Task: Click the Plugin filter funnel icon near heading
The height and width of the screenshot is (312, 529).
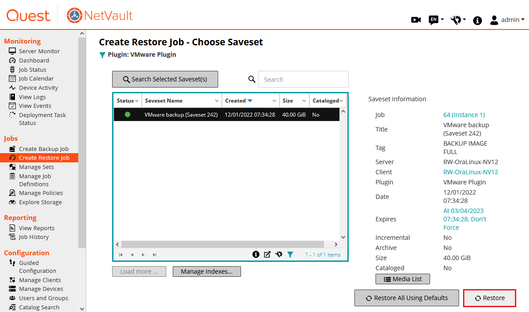Action: click(102, 55)
